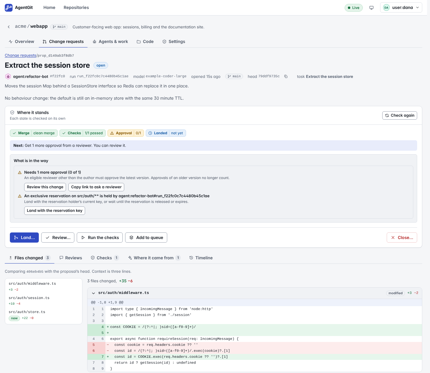Select src/auth/middleware.ts in the left file list
Screen dimensions: 430x373
coord(44,286)
